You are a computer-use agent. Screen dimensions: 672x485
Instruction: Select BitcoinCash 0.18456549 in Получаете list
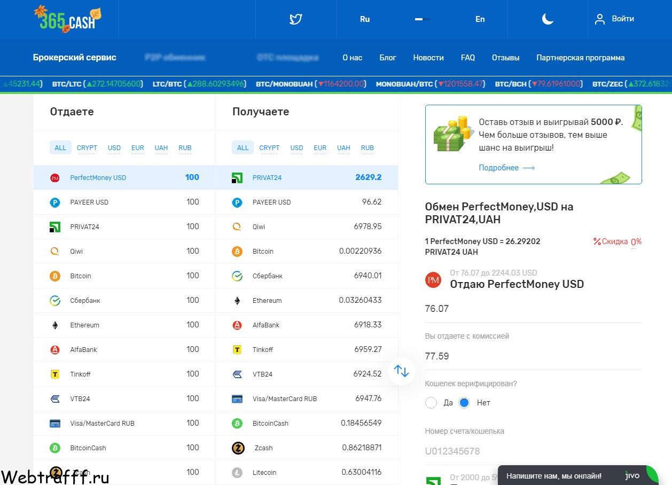307,424
